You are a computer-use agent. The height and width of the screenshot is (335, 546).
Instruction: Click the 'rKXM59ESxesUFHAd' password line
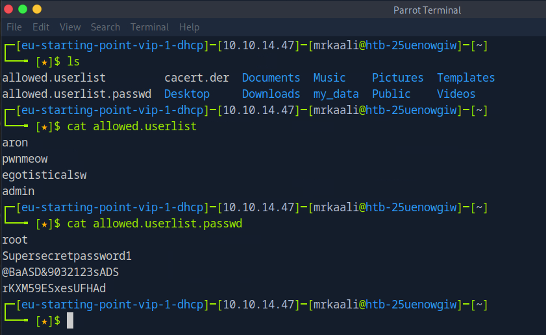54,288
